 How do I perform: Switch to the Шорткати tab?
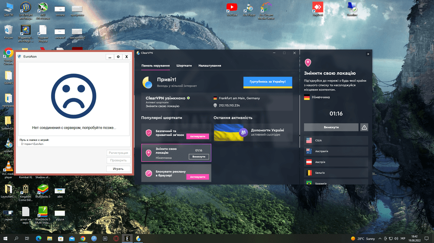184,66
